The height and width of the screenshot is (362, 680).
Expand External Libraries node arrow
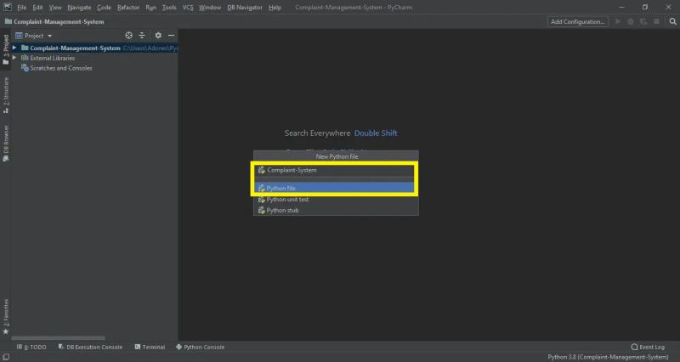pyautogui.click(x=14, y=58)
